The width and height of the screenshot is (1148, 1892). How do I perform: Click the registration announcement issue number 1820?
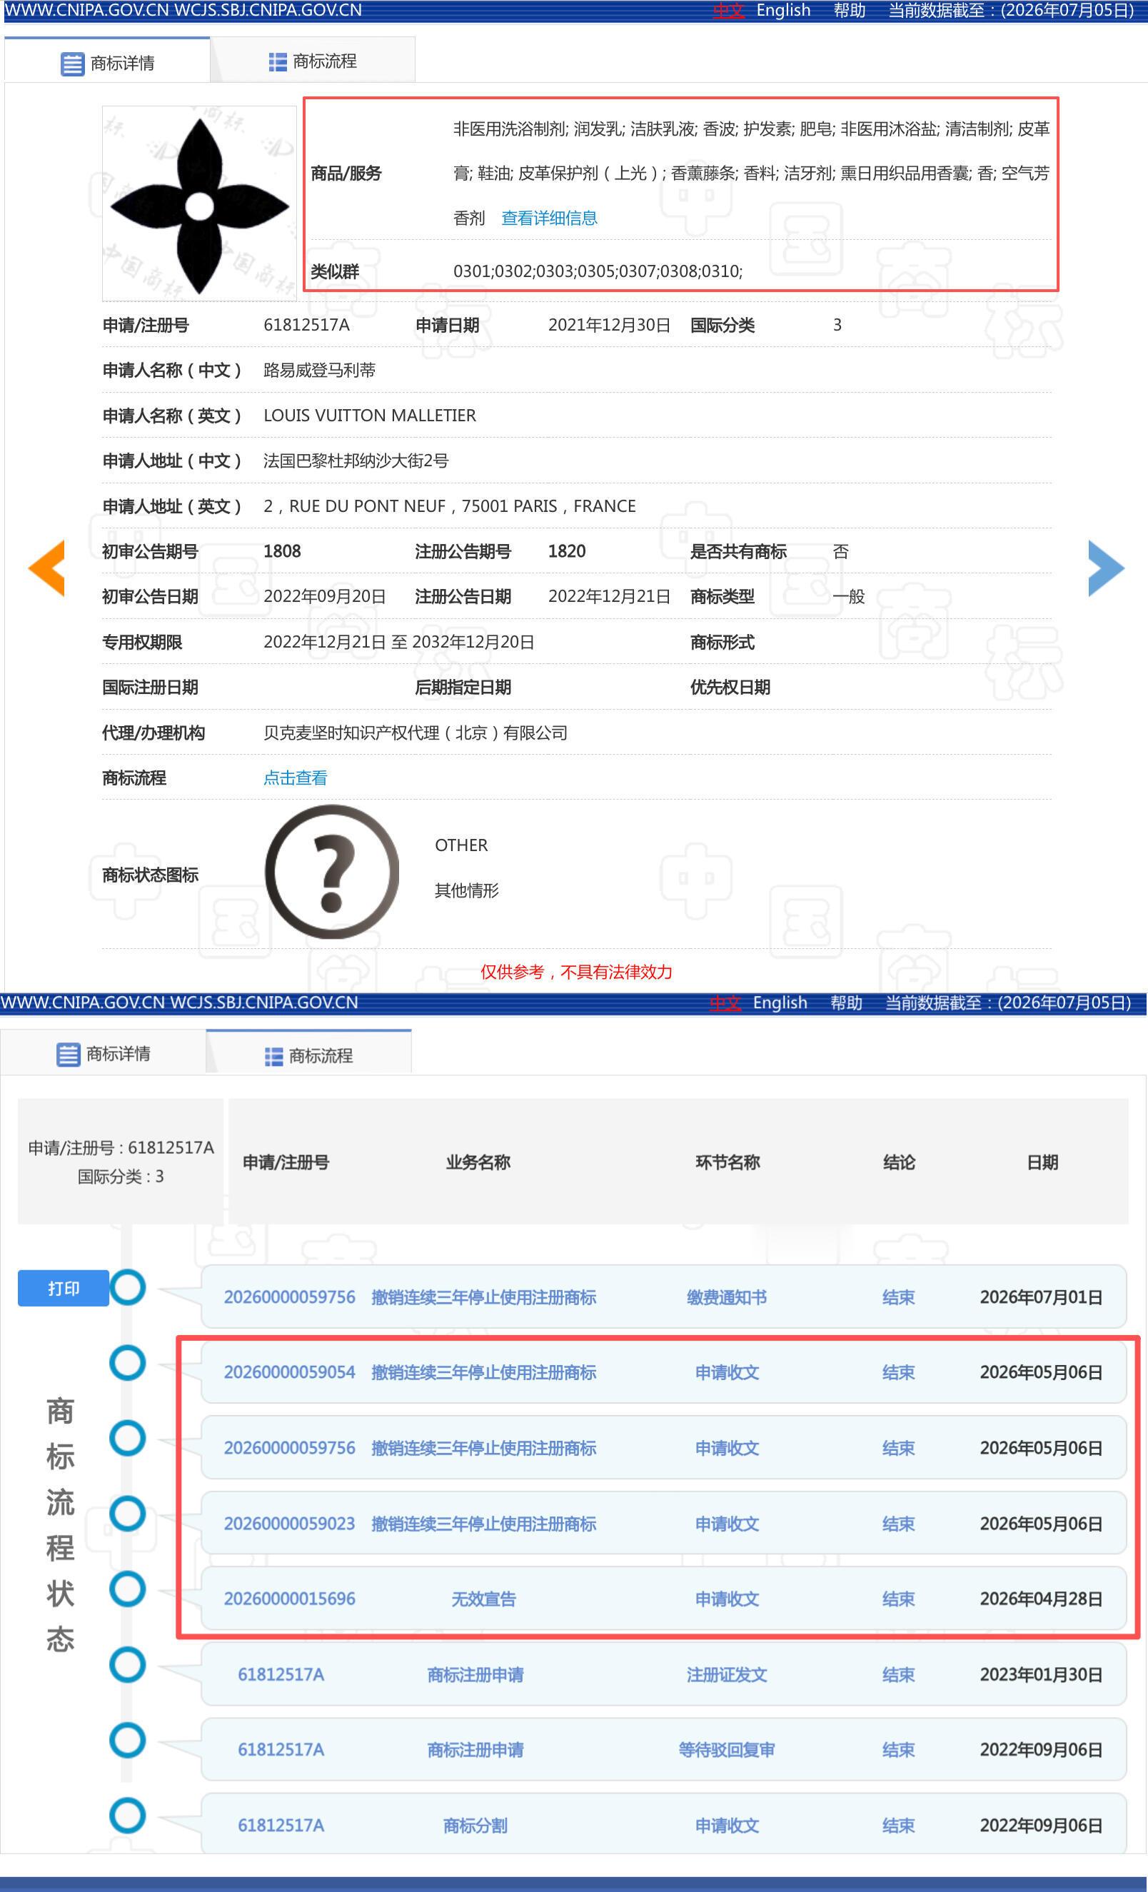coord(567,551)
